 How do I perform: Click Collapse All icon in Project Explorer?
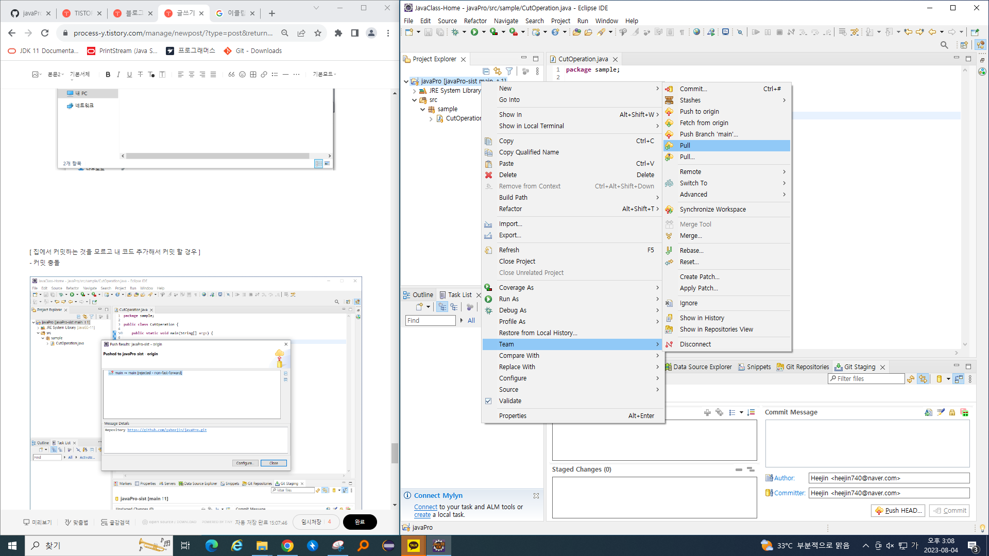pos(486,72)
